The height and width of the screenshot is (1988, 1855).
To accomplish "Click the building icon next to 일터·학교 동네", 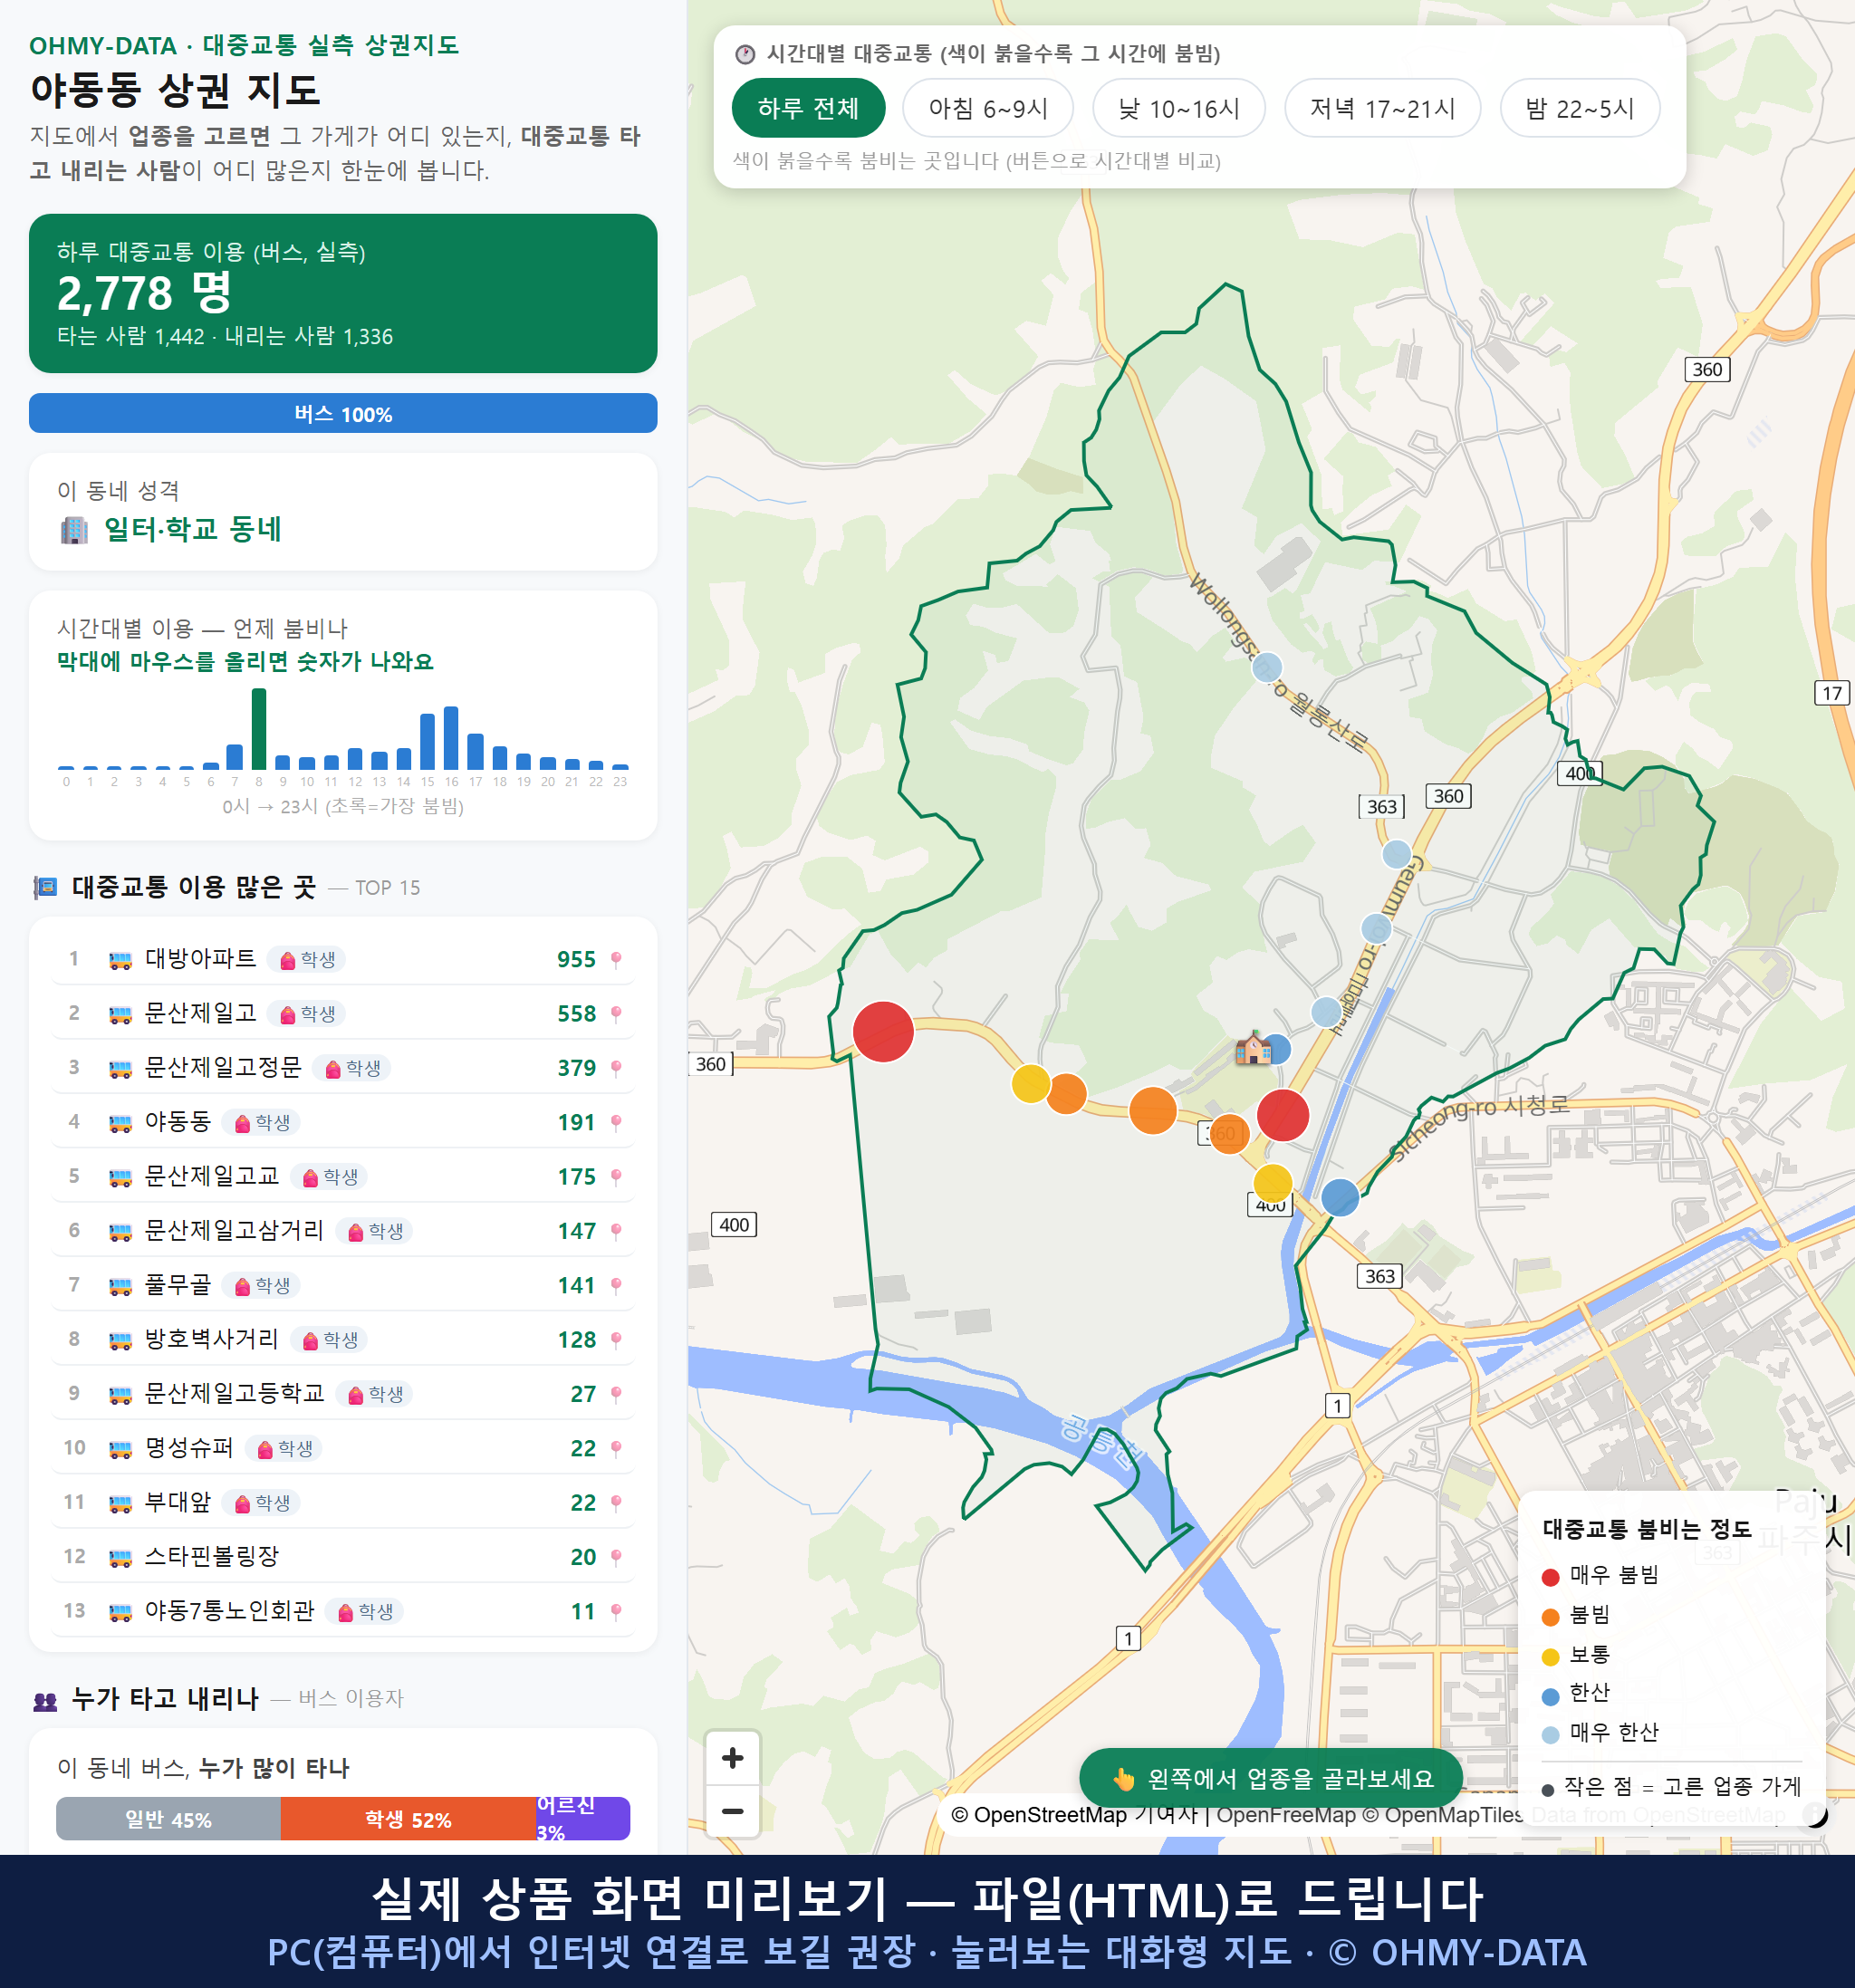I will (x=74, y=529).
